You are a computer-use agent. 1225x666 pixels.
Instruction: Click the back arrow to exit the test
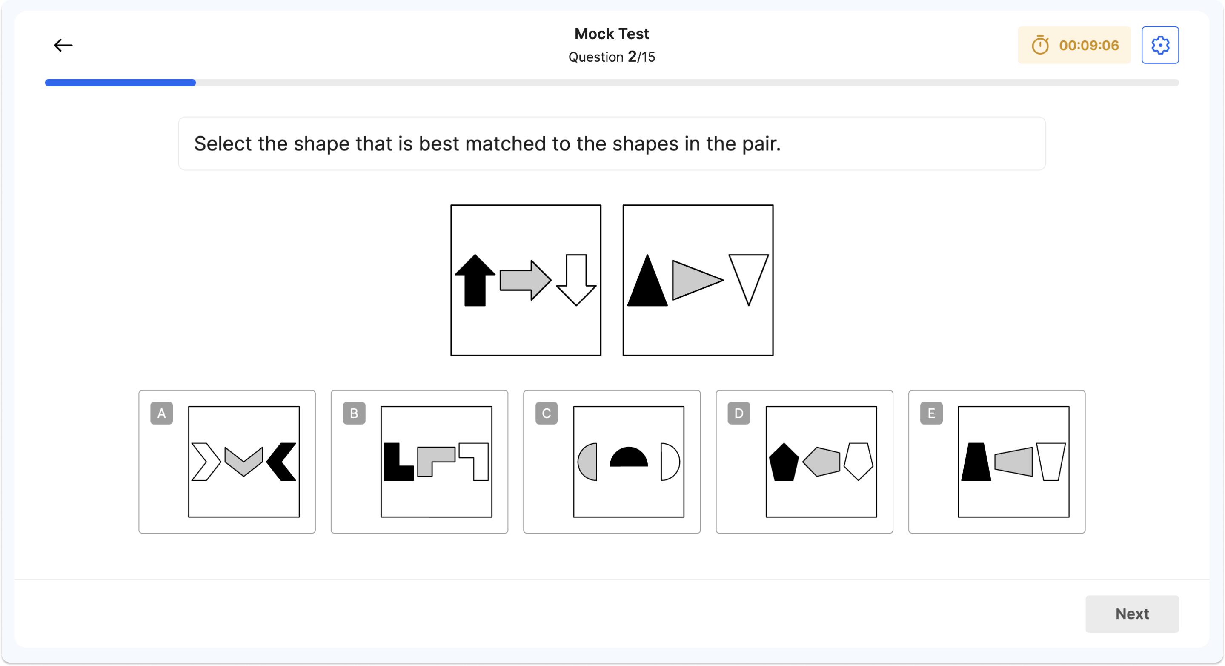pyautogui.click(x=62, y=45)
